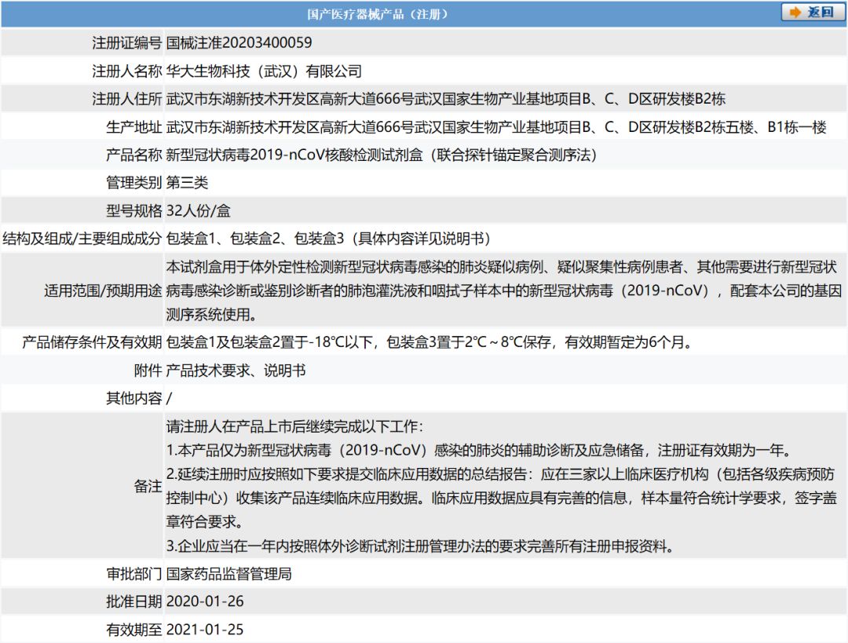Click the product name containing 2019-nCoV核酸检测试剂盒

click(x=382, y=155)
